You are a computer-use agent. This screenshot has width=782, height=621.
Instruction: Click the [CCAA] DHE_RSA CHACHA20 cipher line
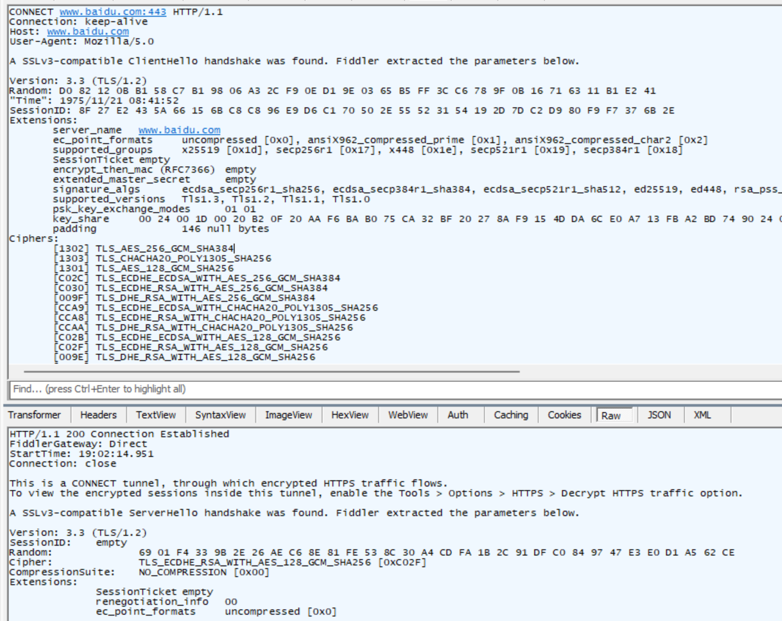[203, 328]
